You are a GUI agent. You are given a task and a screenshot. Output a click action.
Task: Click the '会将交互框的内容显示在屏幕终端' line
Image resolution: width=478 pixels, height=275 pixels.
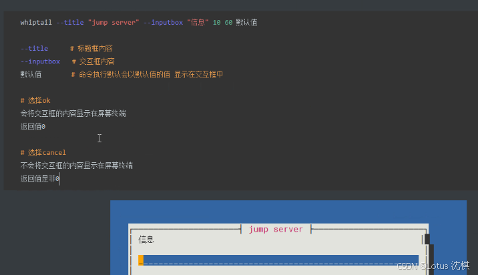[x=73, y=113]
